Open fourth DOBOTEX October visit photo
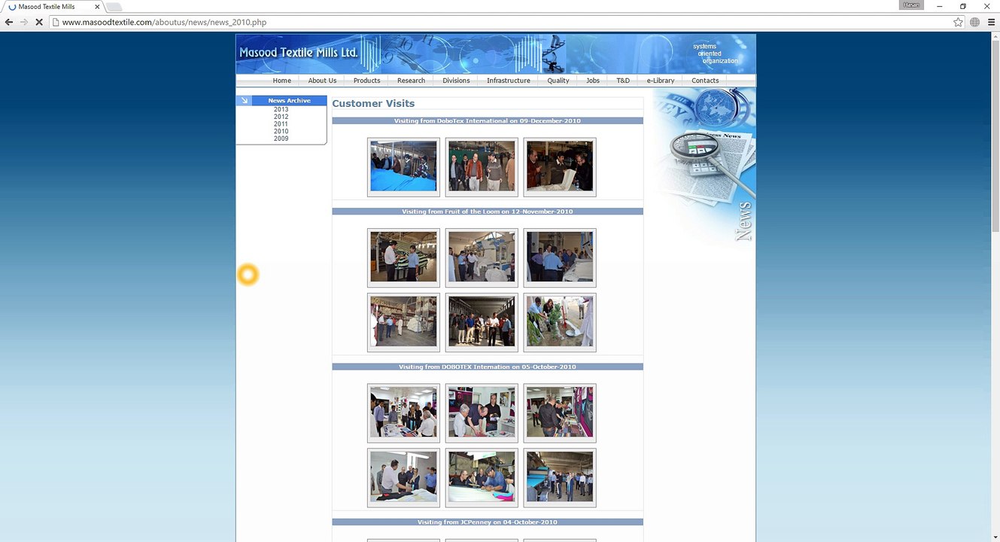This screenshot has height=542, width=1000. 403,477
